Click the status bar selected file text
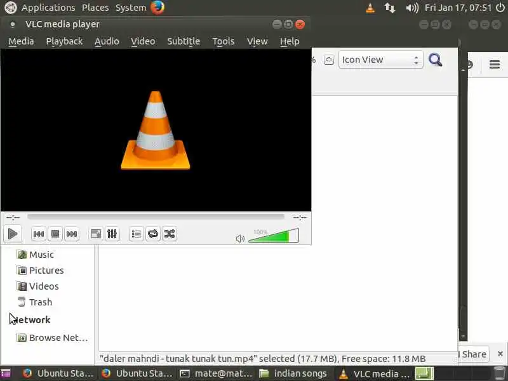The width and height of the screenshot is (508, 381). tap(262, 359)
